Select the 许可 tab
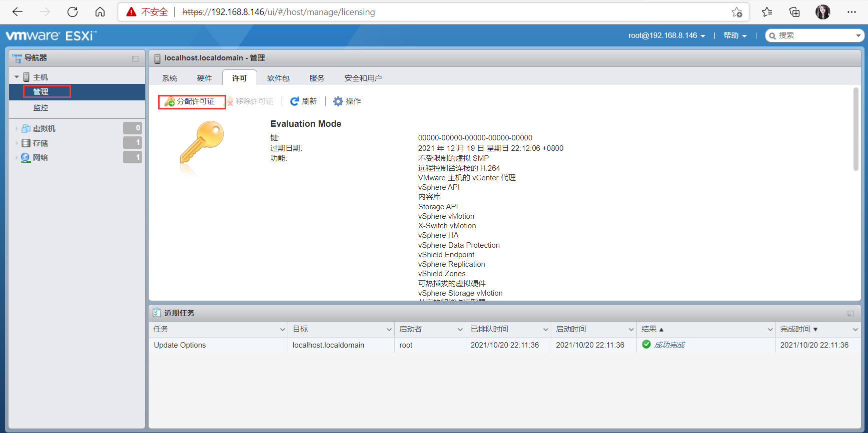This screenshot has width=868, height=433. pos(240,78)
